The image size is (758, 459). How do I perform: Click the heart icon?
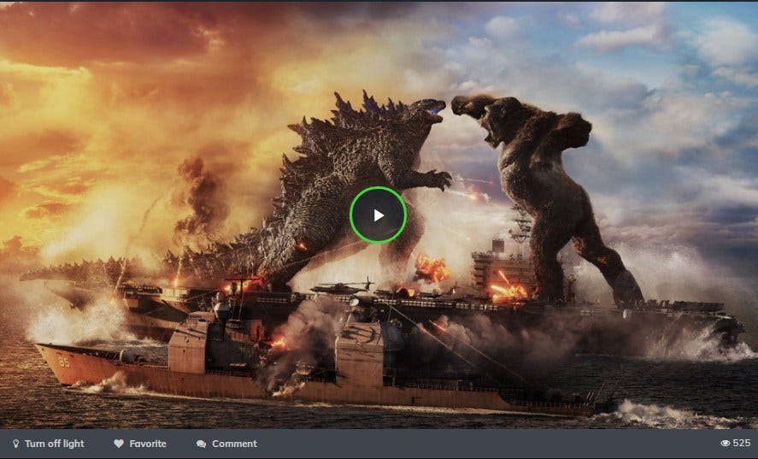pyautogui.click(x=119, y=444)
